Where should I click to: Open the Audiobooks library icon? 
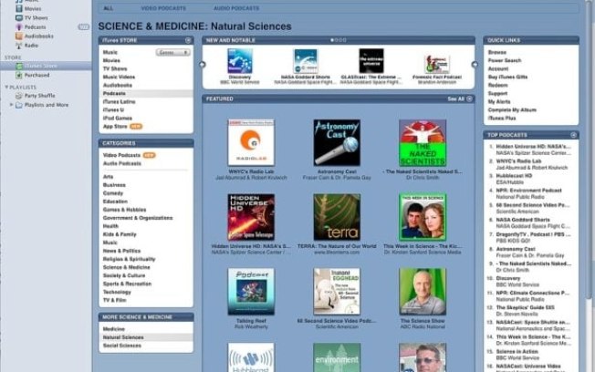(x=19, y=36)
